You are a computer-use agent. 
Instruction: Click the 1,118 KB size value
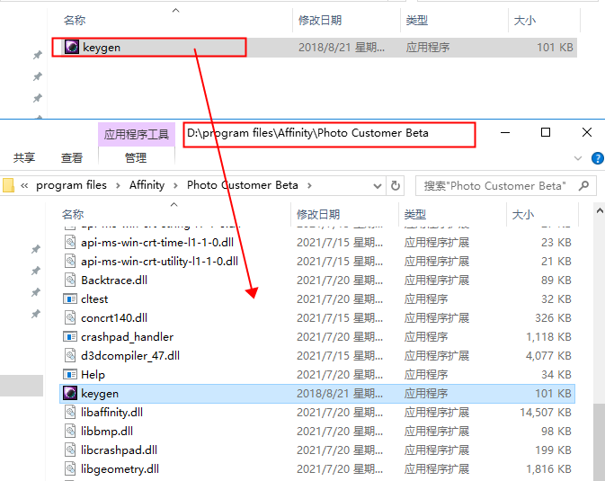tap(548, 336)
